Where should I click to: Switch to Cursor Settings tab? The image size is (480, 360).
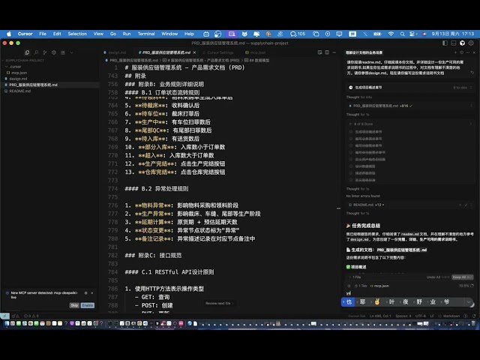218,52
